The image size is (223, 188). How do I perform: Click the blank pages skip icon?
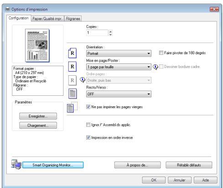click(72, 107)
